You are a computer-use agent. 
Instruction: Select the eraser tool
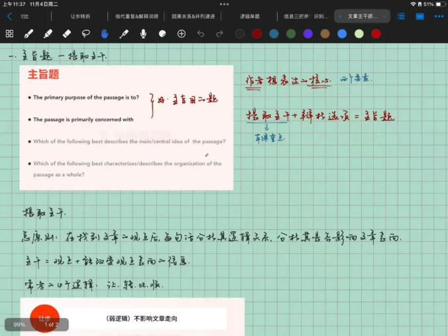point(67,33)
